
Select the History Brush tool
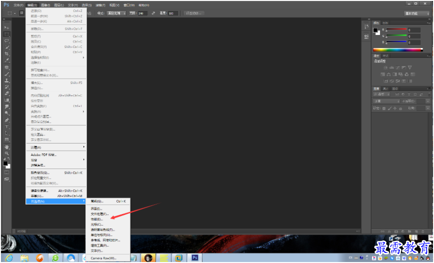[7, 87]
